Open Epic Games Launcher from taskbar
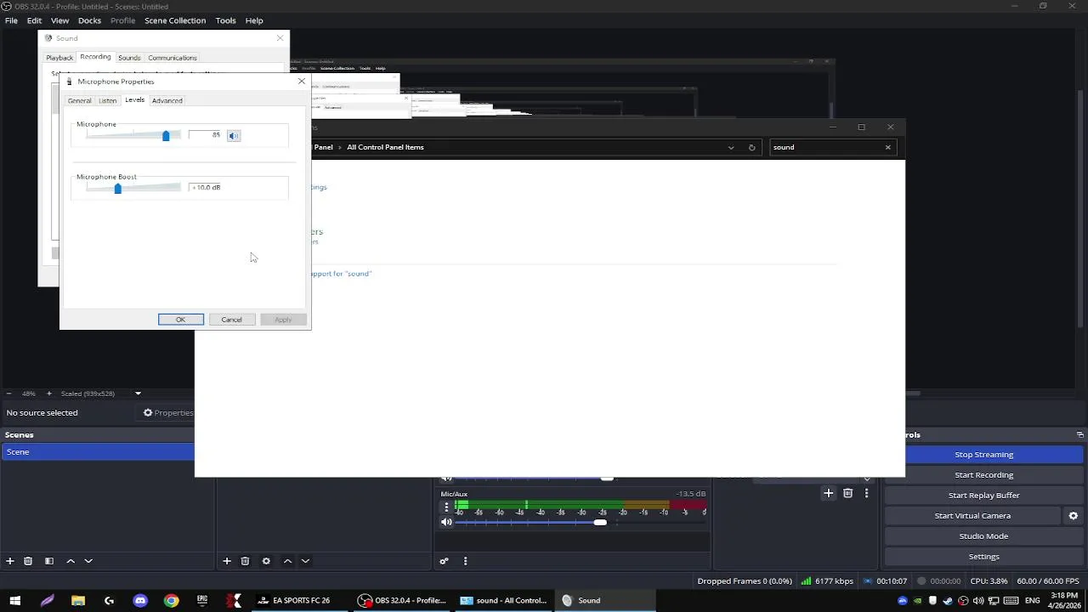 (x=202, y=600)
